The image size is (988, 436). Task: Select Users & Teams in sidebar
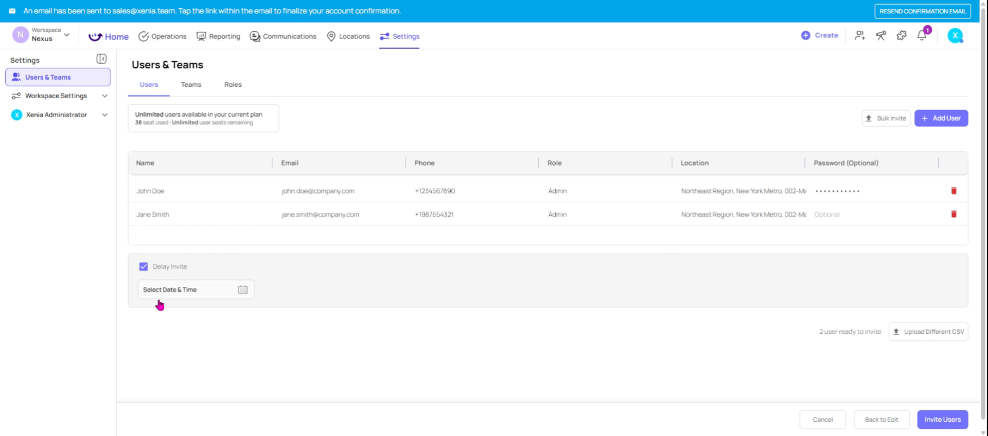[x=58, y=77]
